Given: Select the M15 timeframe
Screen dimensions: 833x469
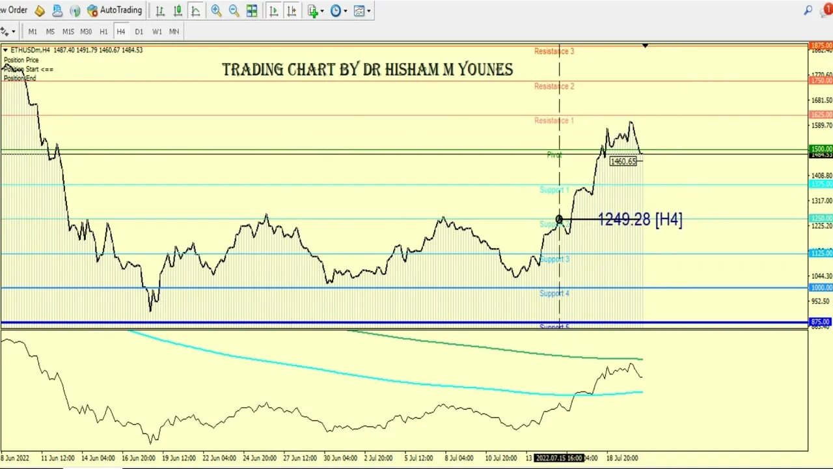Looking at the screenshot, I should tap(68, 31).
